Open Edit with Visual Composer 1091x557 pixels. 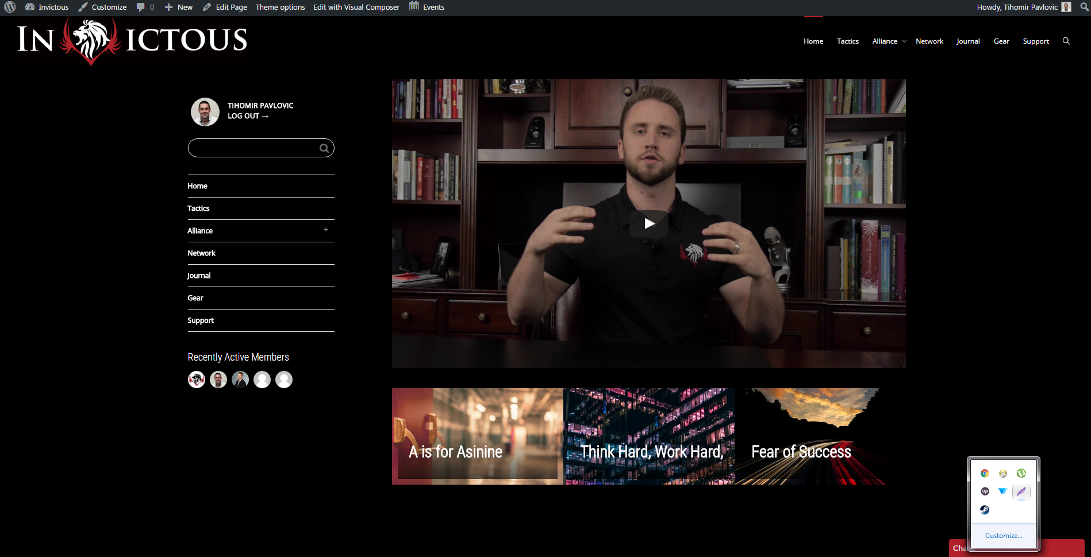(356, 7)
